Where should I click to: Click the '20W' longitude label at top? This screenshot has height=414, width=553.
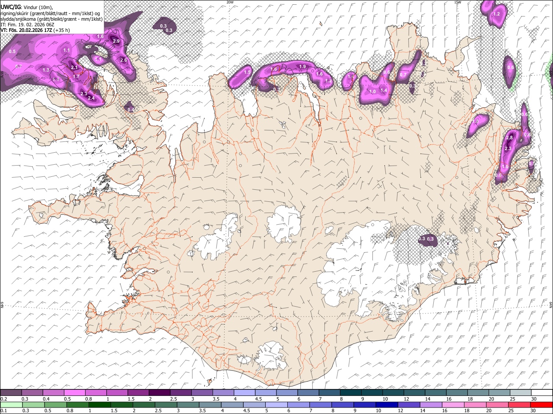[x=230, y=2]
